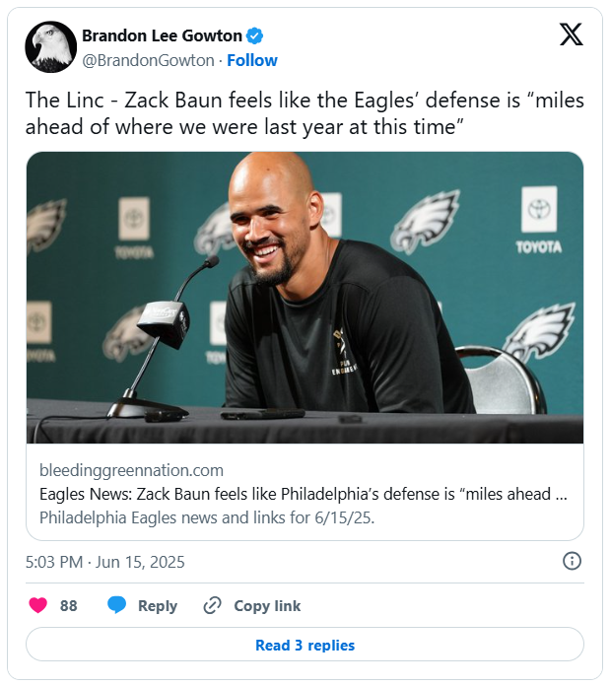Image resolution: width=610 pixels, height=686 pixels.
Task: Open the Zack Baun press conference image
Action: [x=305, y=298]
